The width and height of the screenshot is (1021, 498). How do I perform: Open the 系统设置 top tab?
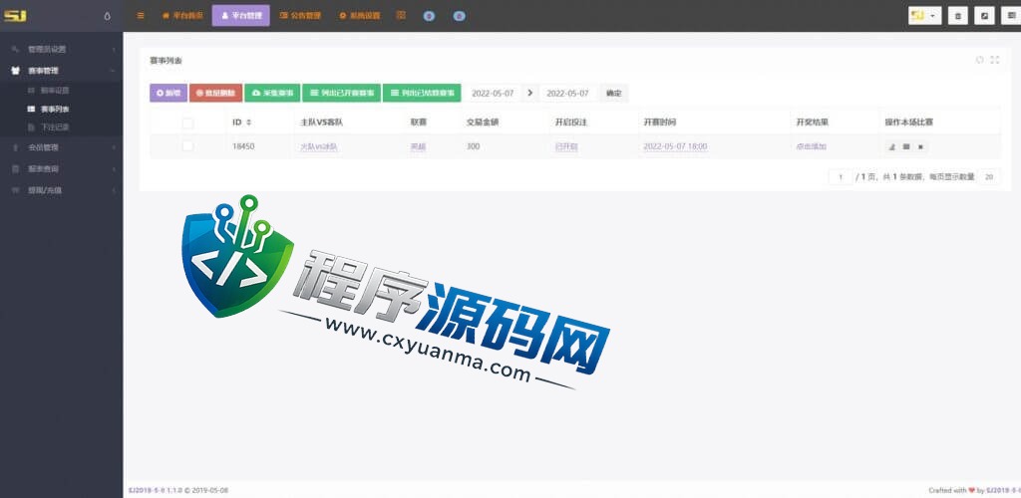[359, 16]
